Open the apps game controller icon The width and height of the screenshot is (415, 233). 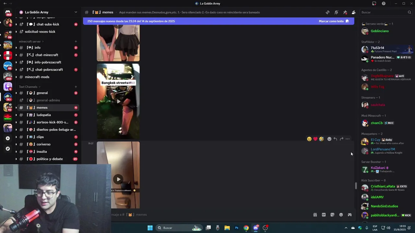point(350,215)
